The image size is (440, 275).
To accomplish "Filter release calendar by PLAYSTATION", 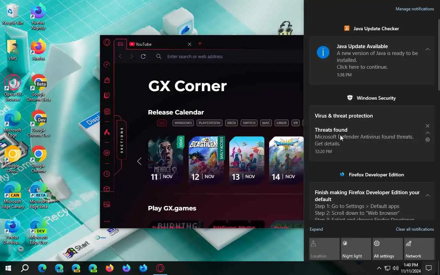I will (x=209, y=123).
